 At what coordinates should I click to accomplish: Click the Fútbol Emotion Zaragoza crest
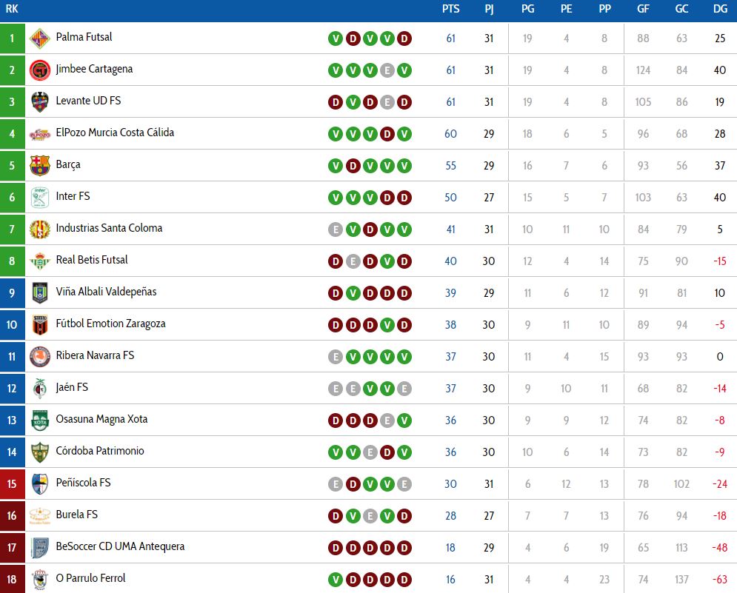point(40,325)
